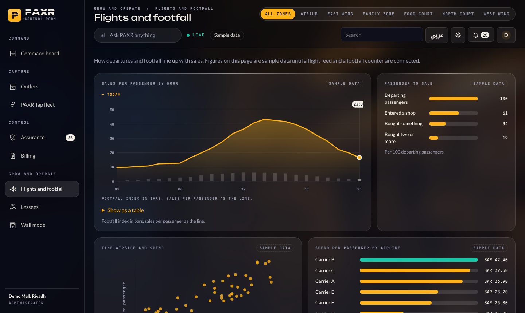Click the Wall mode display icon
Viewport: 525px width, 313px height.
coord(13,225)
